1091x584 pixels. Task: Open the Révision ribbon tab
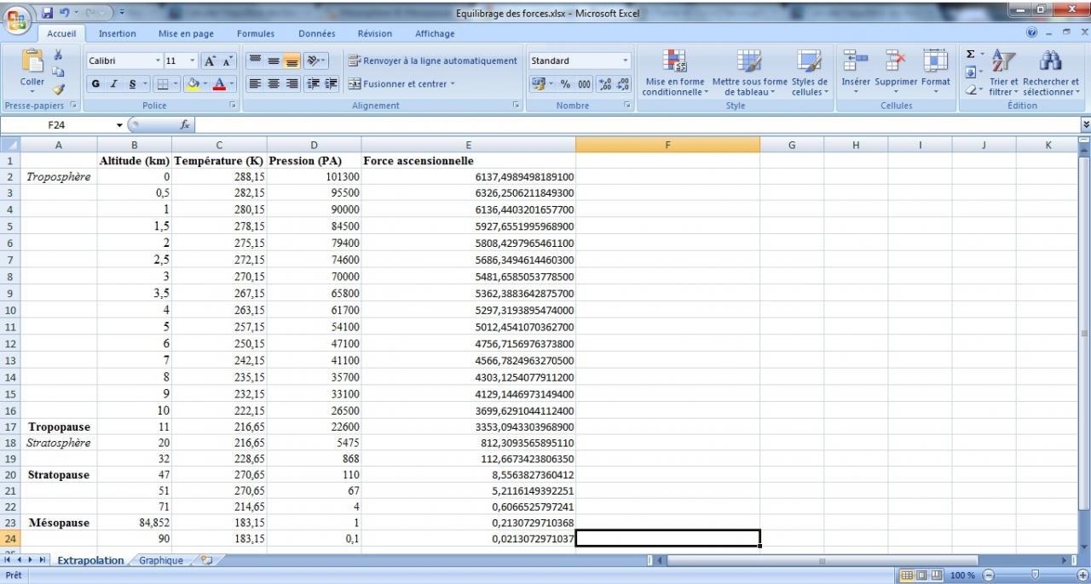375,34
